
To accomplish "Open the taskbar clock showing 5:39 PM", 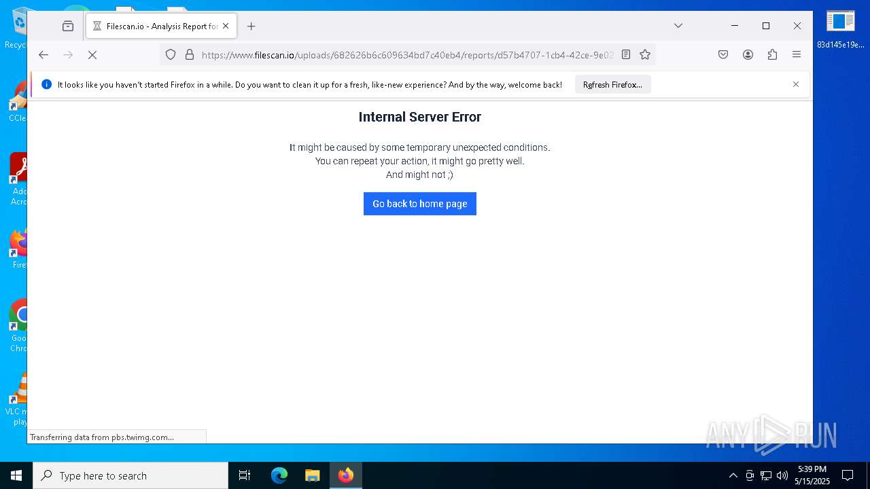I will pyautogui.click(x=812, y=475).
